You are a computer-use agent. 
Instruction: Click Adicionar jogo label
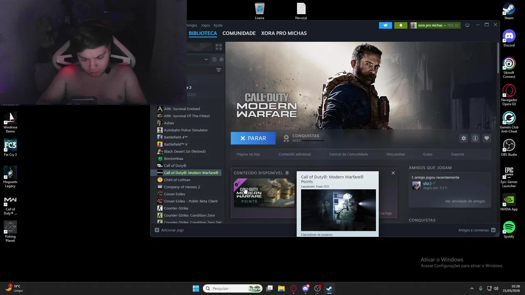click(172, 230)
